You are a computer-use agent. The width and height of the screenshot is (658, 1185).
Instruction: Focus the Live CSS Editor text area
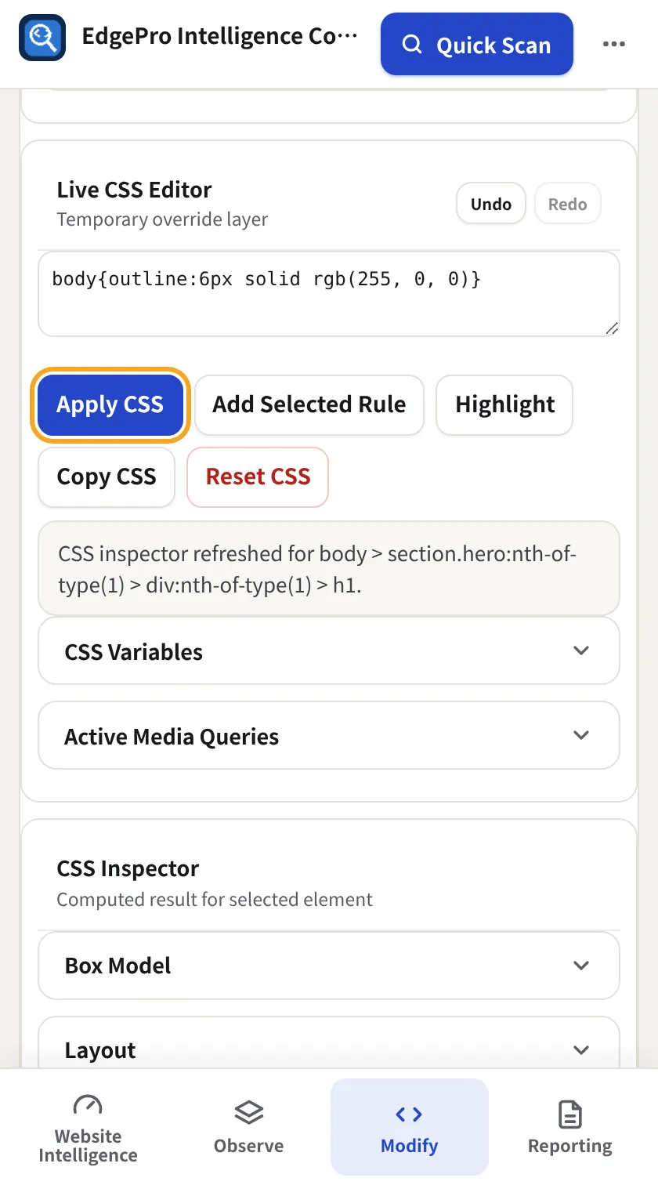click(329, 294)
